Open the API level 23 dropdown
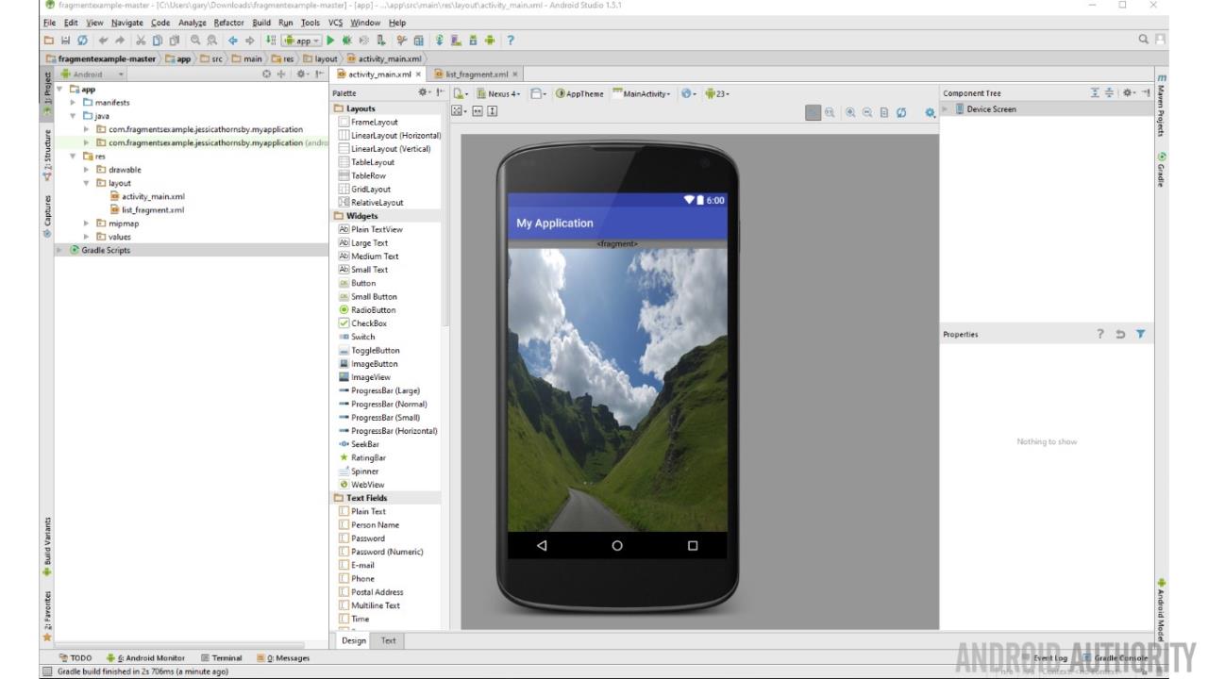Viewport: 1208px width, 679px height. tap(716, 93)
